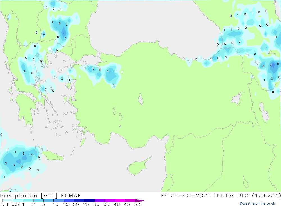Click the '5' precipitation value beside the 7
This screenshot has width=281, height=206.
click(278, 64)
